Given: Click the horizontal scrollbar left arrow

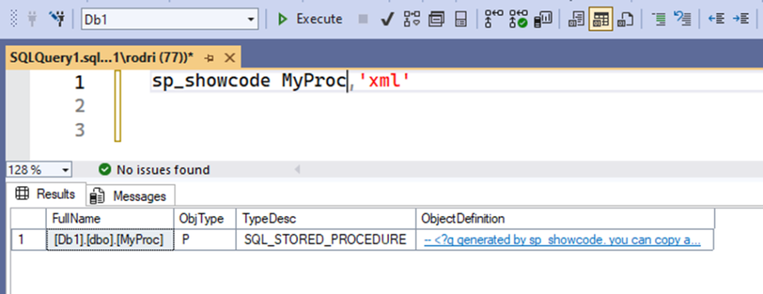Looking at the screenshot, I should (297, 170).
